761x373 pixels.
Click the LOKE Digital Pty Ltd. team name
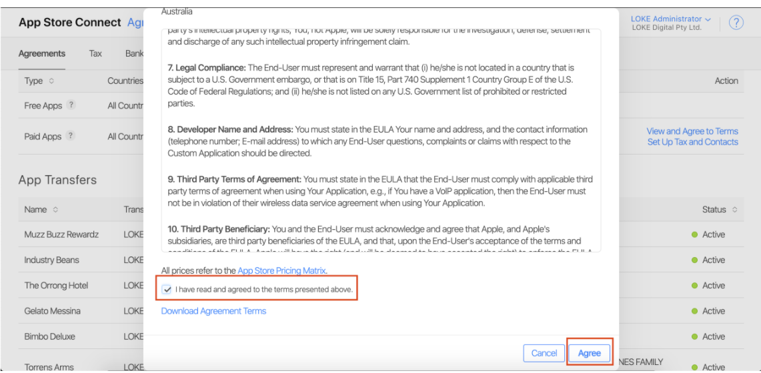(x=667, y=28)
